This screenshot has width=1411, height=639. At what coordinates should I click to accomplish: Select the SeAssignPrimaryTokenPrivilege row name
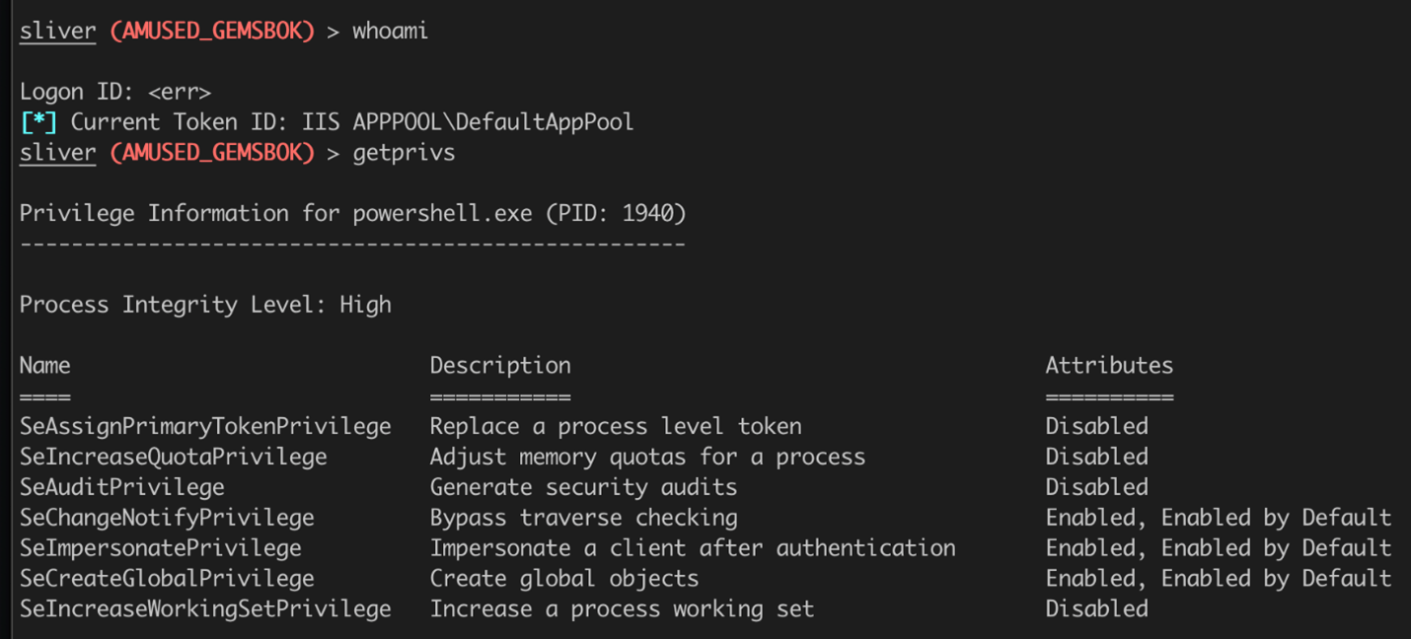[x=205, y=426]
